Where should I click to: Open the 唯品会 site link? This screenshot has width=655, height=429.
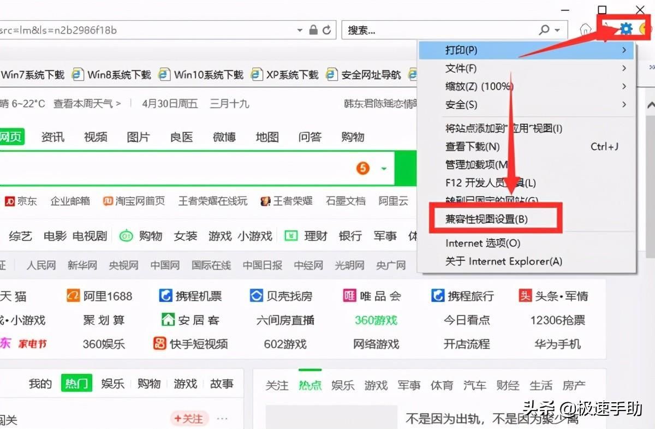372,296
